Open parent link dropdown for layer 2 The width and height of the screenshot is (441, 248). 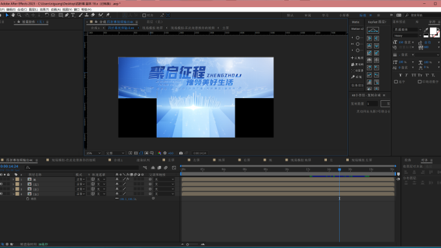point(164,184)
